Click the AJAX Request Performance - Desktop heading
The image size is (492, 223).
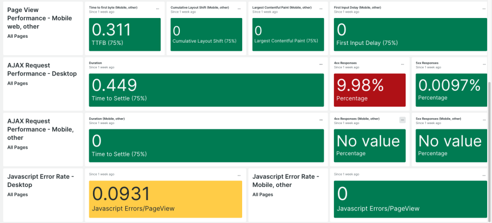(x=42, y=69)
